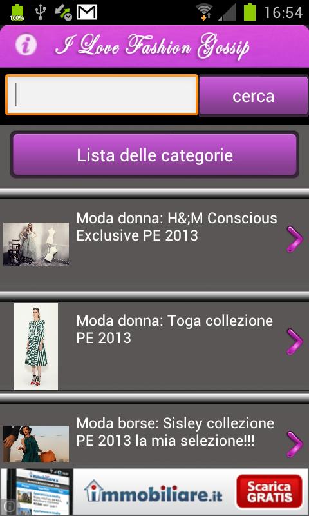Tap the battery 100% notification icon
This screenshot has width=309, height=516.
click(x=17, y=12)
